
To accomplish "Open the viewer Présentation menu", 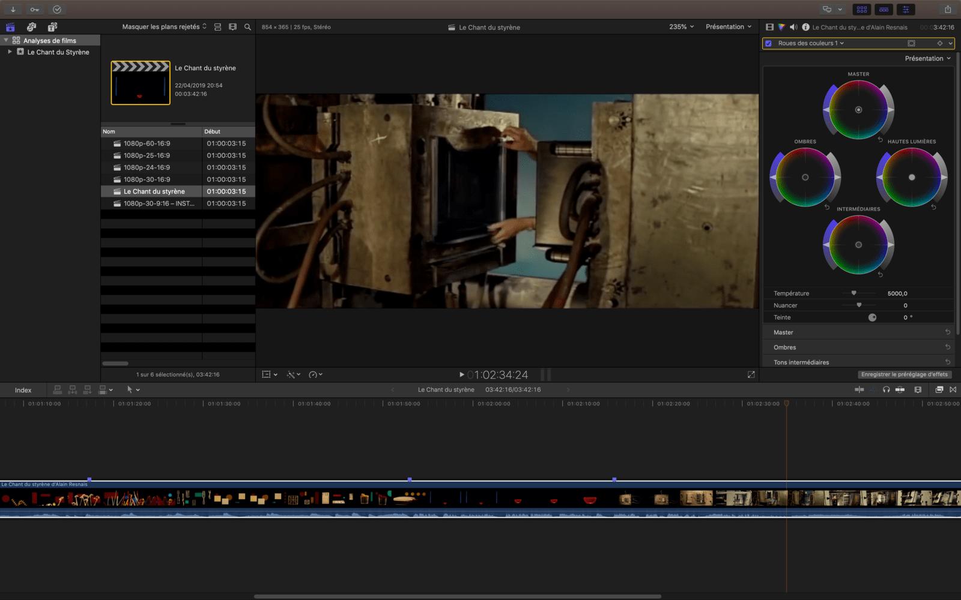I will pos(728,26).
